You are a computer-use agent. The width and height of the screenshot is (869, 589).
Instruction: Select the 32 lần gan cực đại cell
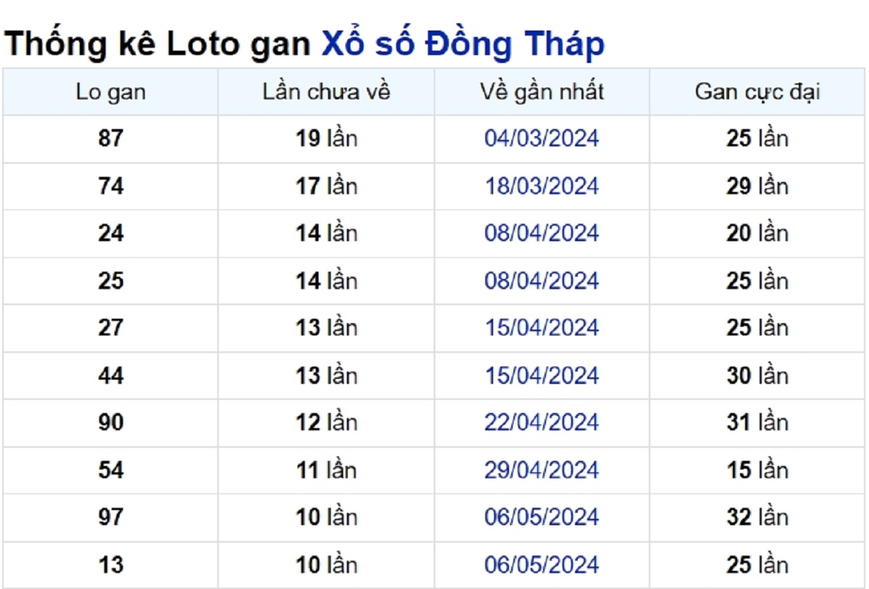click(x=757, y=517)
